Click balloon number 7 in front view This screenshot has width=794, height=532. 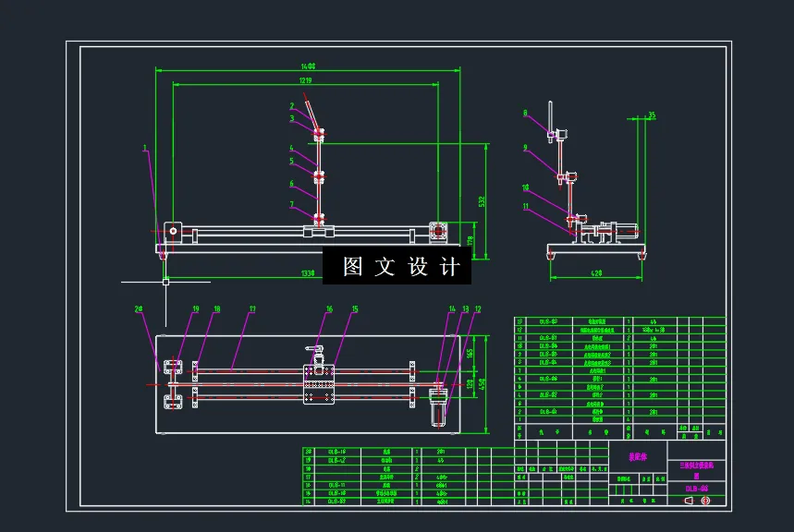[292, 204]
